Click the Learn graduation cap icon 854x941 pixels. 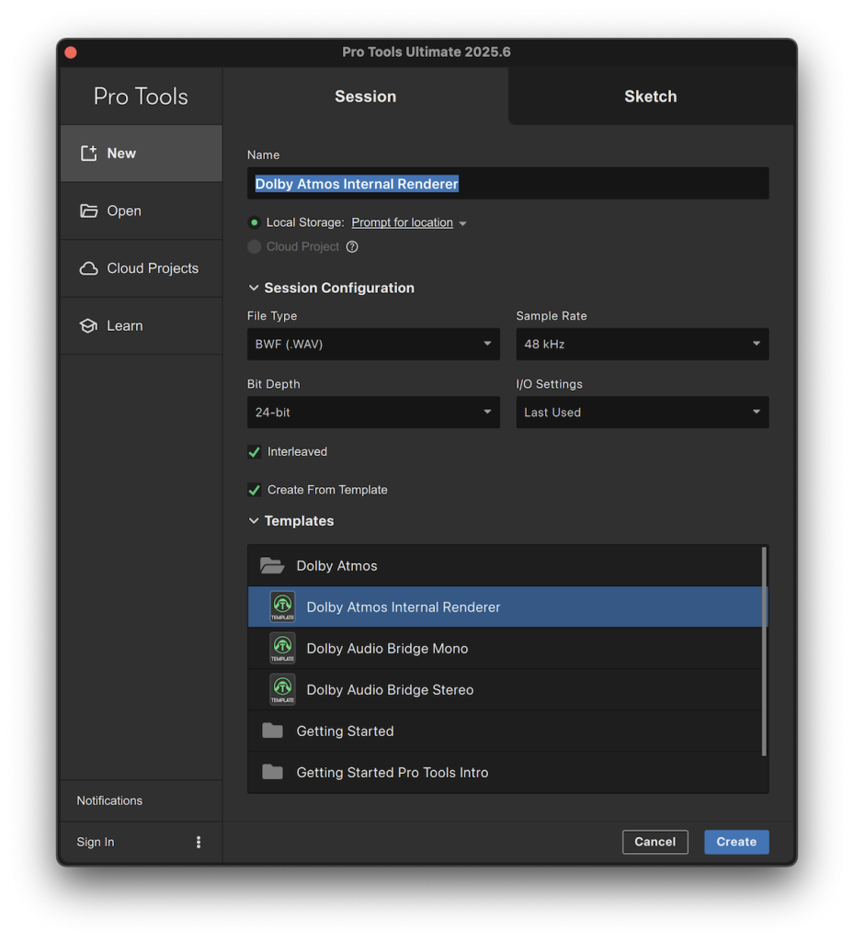88,326
